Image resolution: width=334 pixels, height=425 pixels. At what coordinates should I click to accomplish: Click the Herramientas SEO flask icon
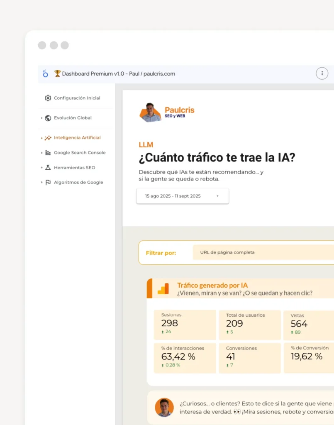point(48,168)
